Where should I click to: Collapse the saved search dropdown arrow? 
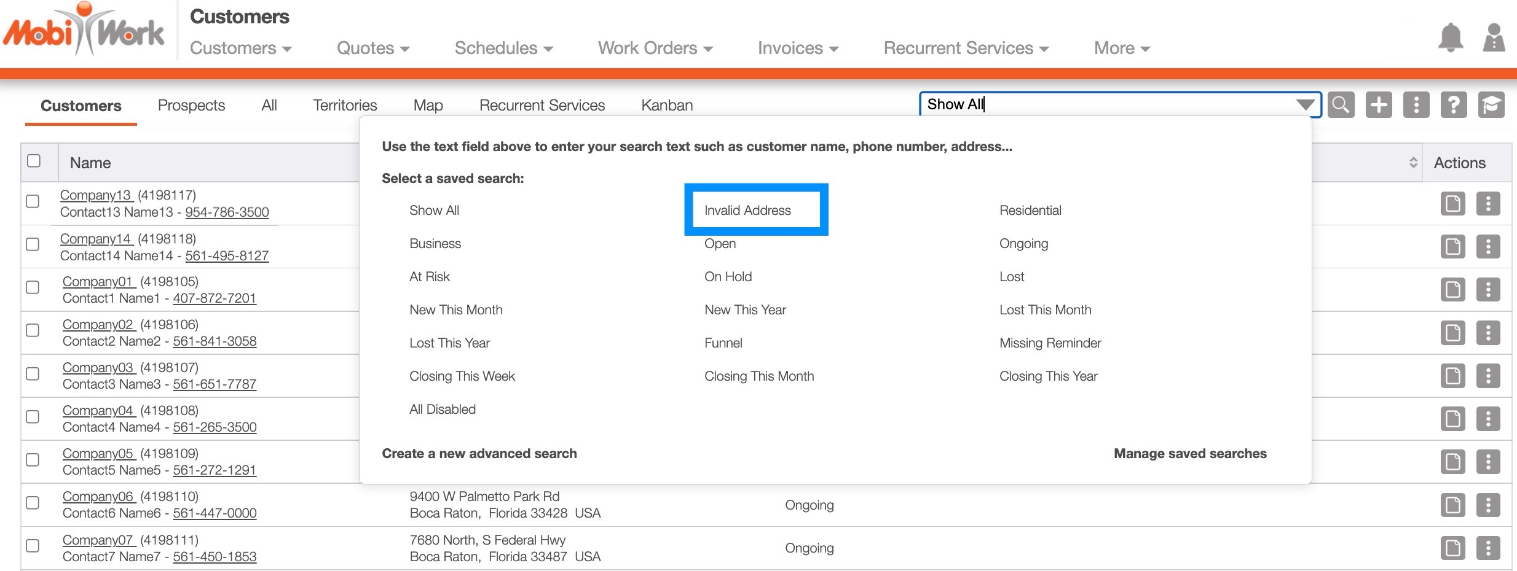pos(1304,105)
